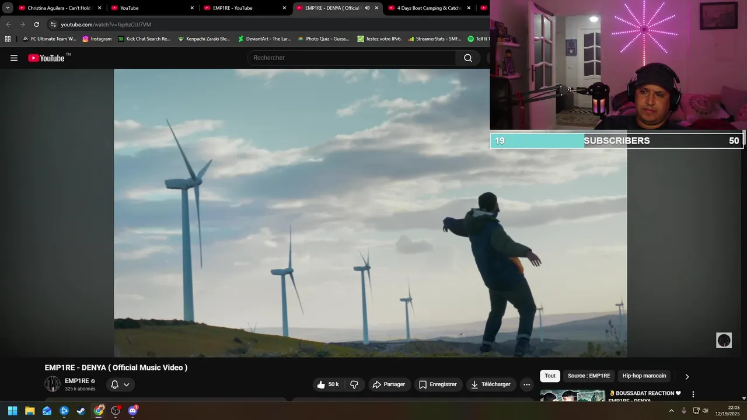Switch to the Christina Aguilera tab
The image size is (747, 420).
[x=58, y=8]
